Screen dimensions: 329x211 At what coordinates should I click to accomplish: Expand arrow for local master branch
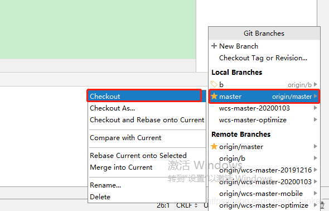[316, 96]
